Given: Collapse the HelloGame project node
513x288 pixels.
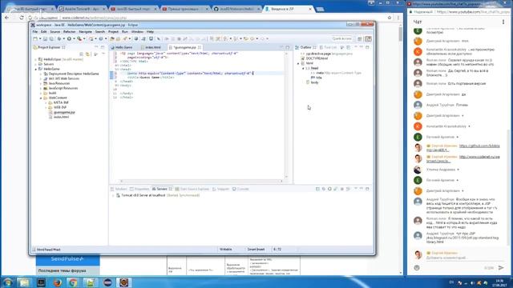Looking at the screenshot, I should pyautogui.click(x=35, y=69).
